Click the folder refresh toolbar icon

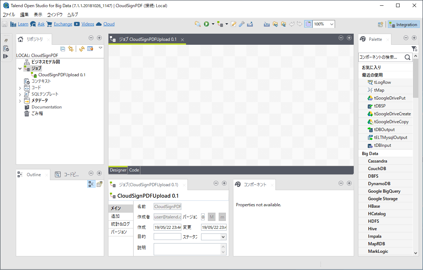click(284, 24)
